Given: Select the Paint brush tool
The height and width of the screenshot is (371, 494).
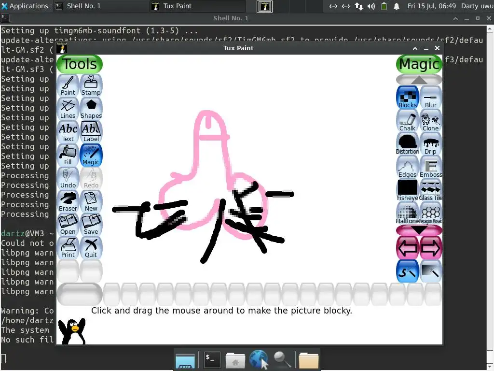Looking at the screenshot, I should 68,86.
